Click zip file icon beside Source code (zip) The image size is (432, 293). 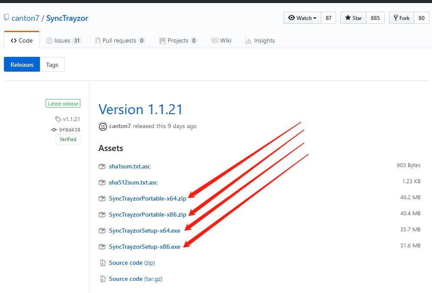(x=102, y=263)
